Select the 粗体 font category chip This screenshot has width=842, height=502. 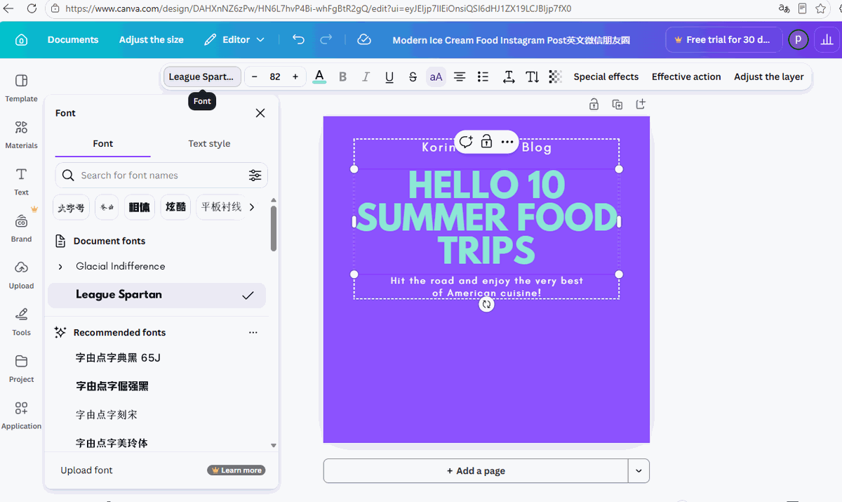pos(140,207)
